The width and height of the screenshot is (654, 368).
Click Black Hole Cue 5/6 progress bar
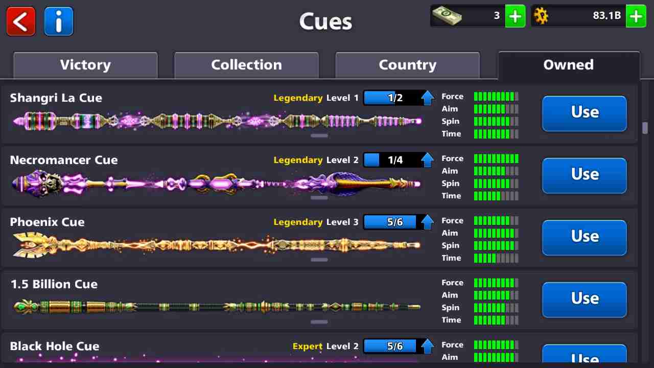[x=394, y=346]
